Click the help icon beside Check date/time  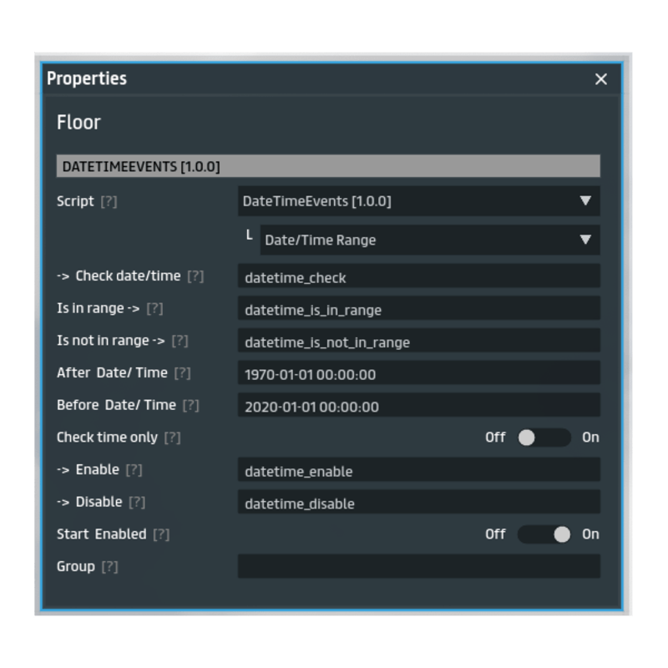point(195,276)
